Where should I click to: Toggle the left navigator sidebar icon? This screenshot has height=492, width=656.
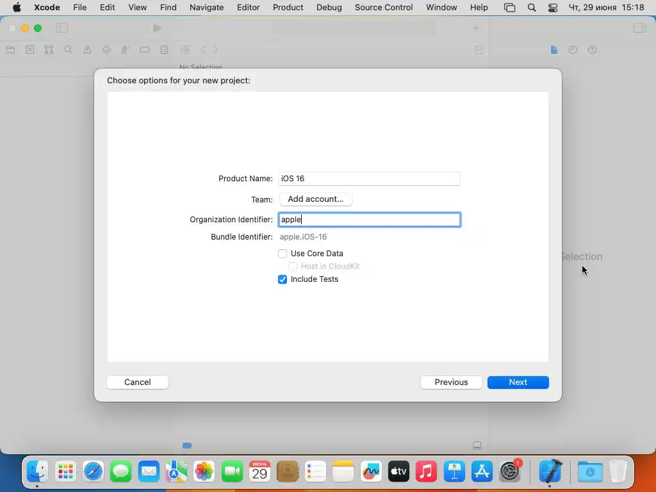click(x=62, y=28)
